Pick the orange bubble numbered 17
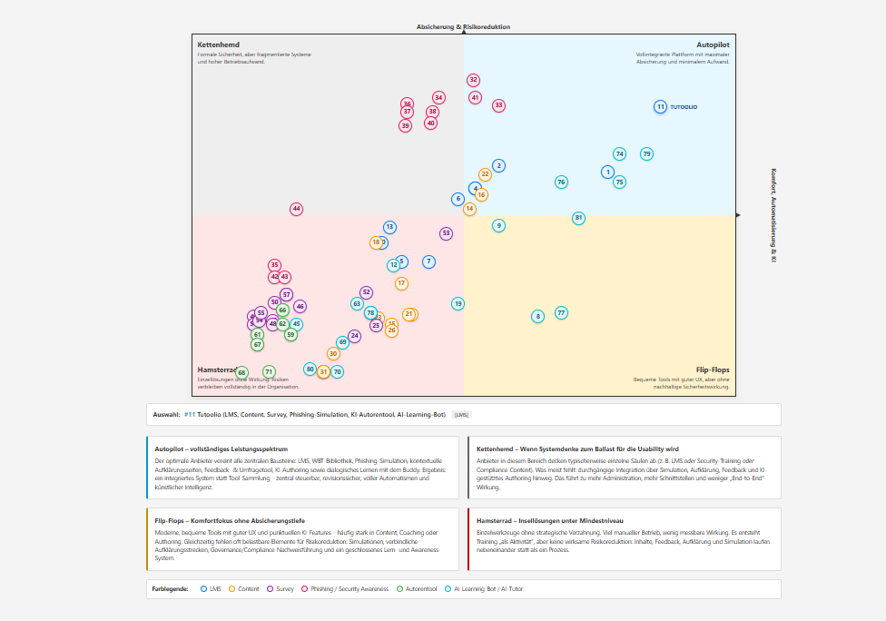This screenshot has height=621, width=886. coord(401,283)
